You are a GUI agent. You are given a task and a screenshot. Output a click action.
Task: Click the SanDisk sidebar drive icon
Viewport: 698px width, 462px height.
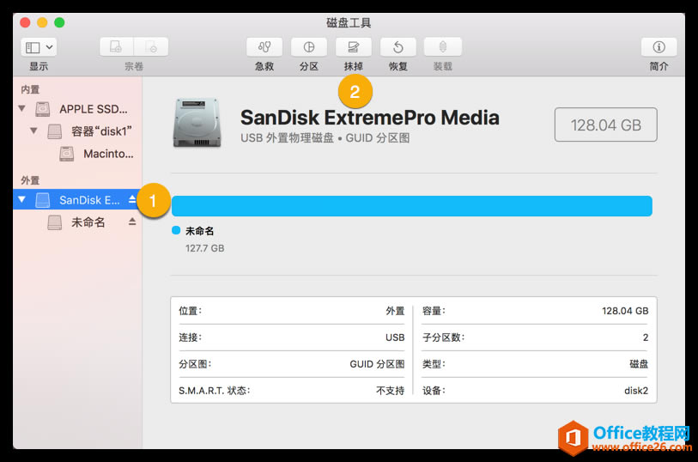(x=43, y=200)
